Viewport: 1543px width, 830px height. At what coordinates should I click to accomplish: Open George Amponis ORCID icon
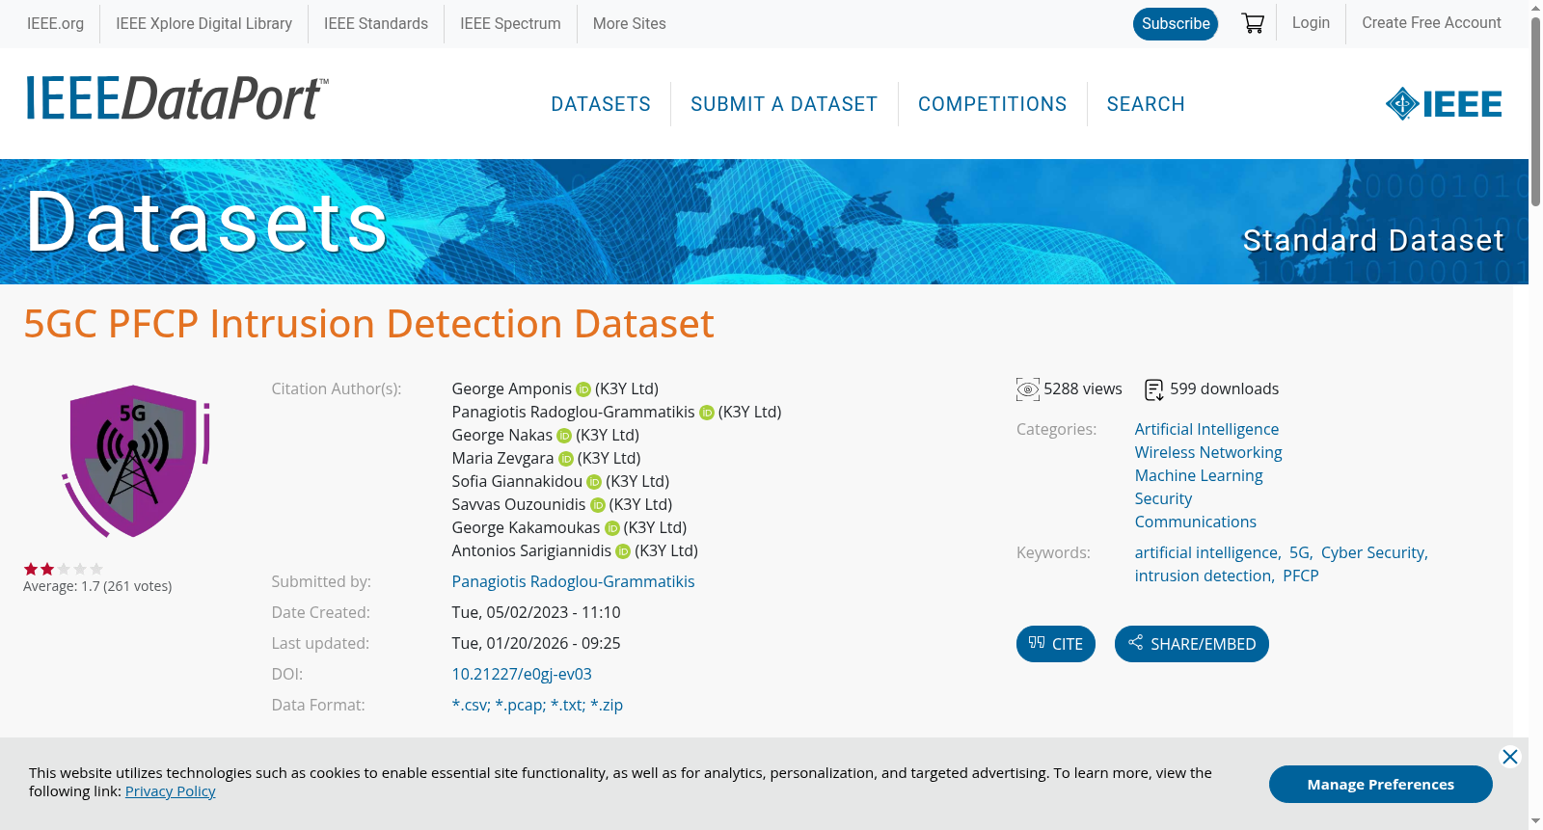click(583, 389)
